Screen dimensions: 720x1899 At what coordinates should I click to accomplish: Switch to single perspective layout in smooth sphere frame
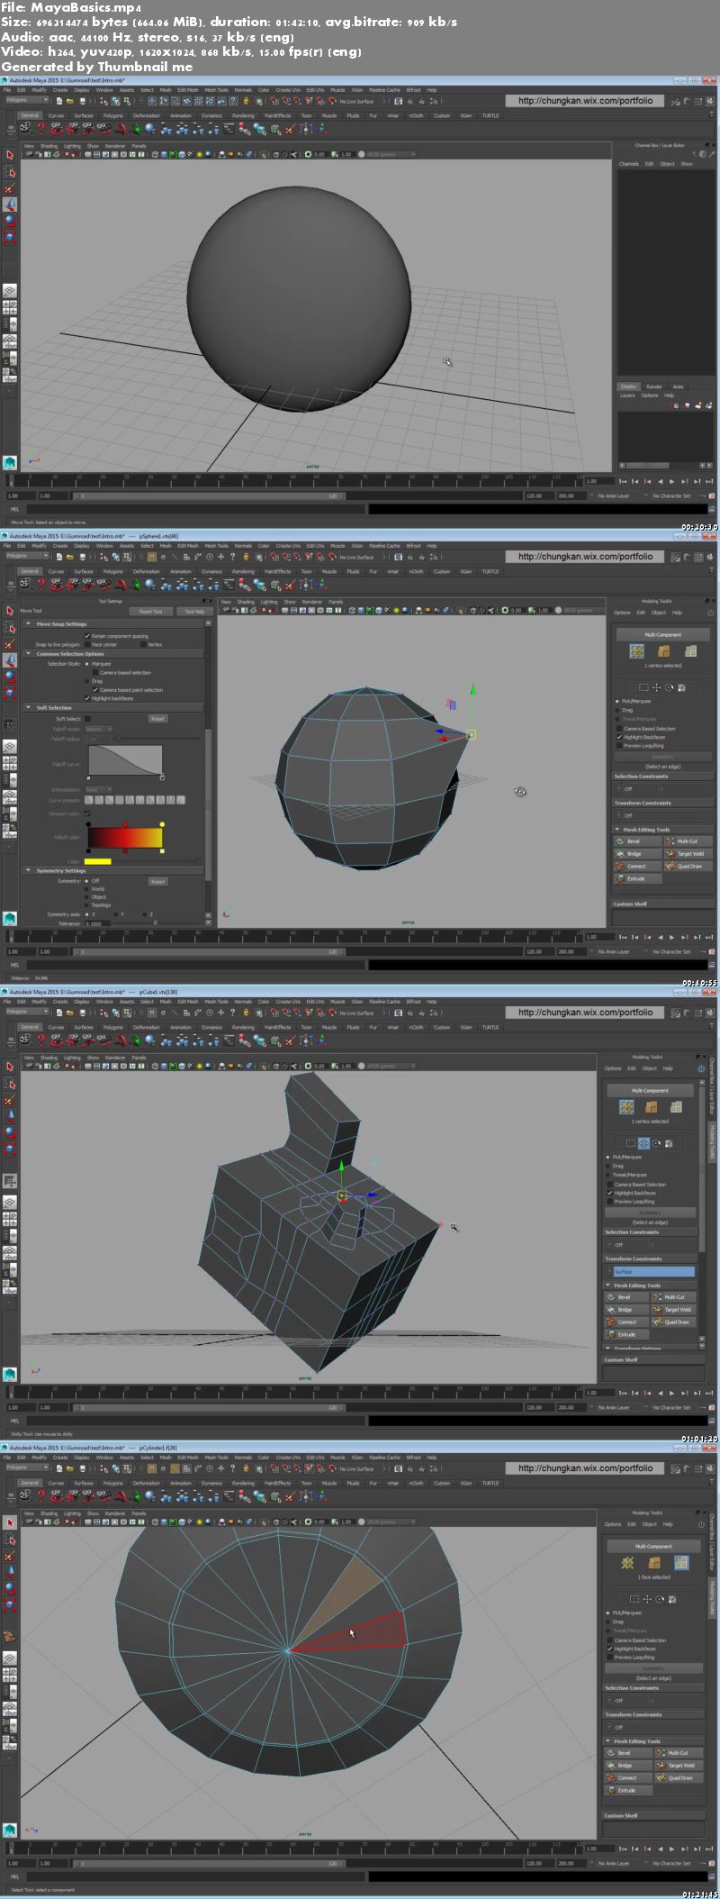click(10, 292)
